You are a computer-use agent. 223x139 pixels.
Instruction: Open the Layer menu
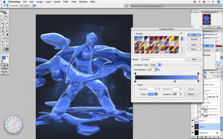tap(48, 2)
